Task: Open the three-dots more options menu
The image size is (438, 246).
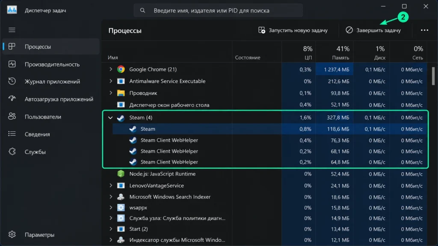Action: [424, 30]
